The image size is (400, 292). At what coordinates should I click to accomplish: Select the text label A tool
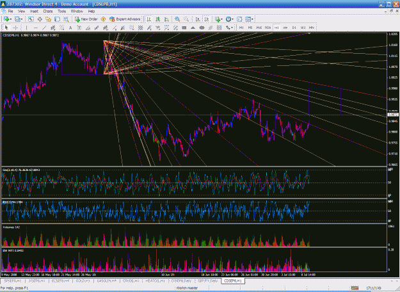[70, 28]
